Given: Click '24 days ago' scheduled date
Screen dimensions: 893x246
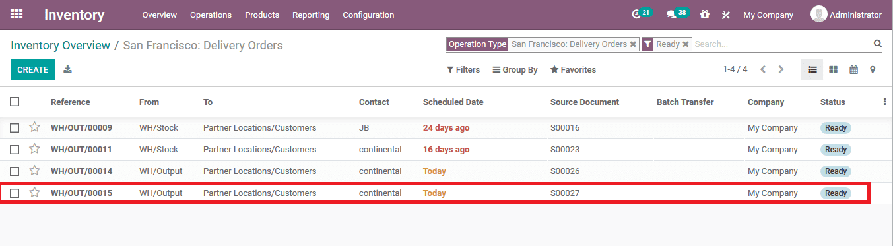Looking at the screenshot, I should 446,128.
